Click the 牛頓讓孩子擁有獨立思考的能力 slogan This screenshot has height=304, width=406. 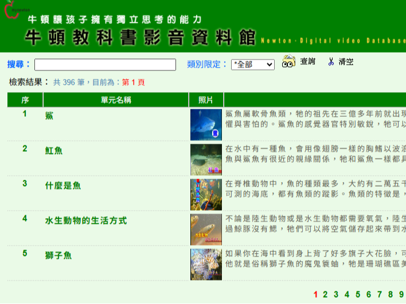[115, 19]
